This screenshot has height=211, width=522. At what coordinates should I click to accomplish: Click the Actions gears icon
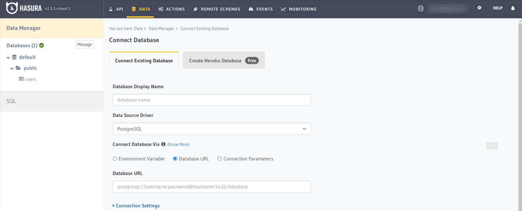161,9
